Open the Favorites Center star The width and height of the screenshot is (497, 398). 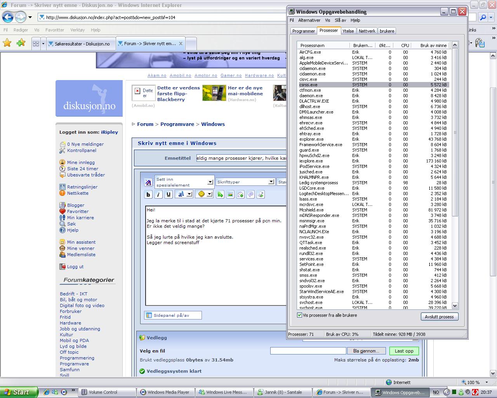coord(7,43)
